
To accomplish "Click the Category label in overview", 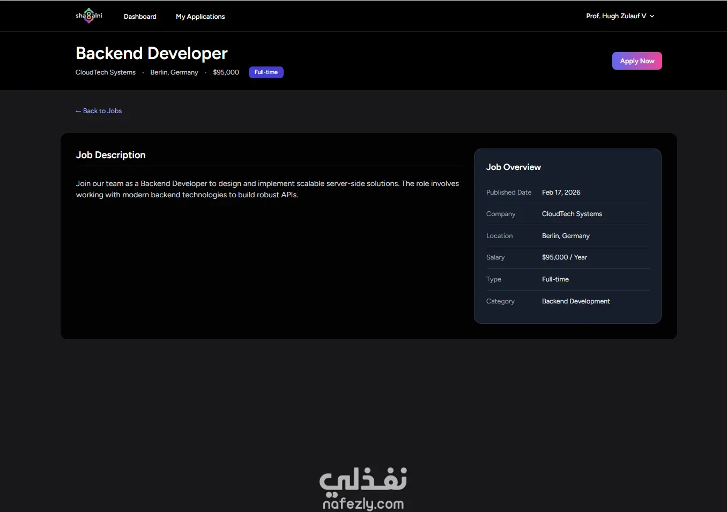I will point(500,301).
